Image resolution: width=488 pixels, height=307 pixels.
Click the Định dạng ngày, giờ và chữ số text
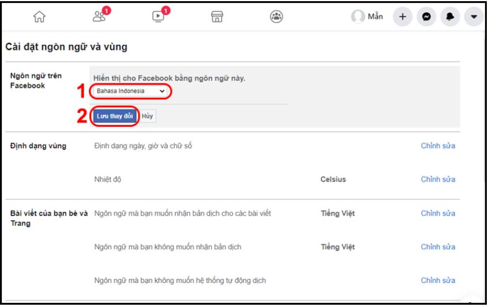tap(143, 146)
